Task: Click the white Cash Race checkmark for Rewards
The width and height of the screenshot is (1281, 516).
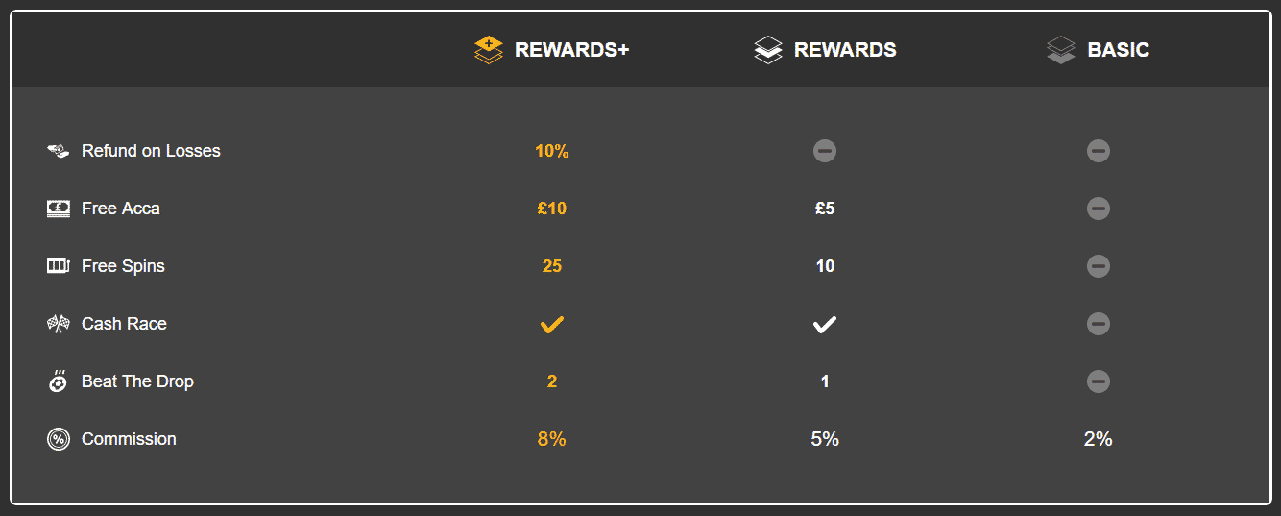Action: pos(825,325)
